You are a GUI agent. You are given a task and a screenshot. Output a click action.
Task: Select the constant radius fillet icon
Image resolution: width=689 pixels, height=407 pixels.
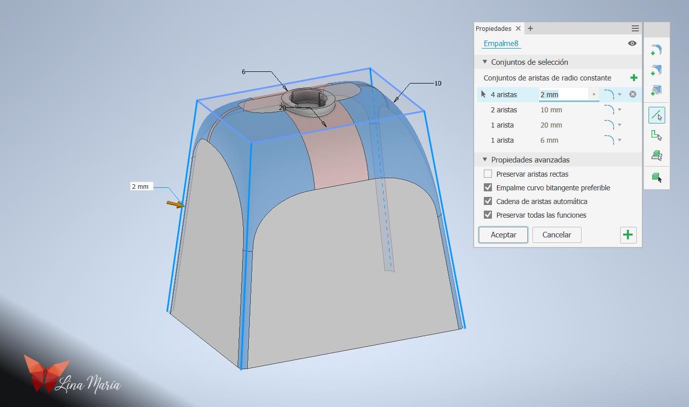point(657,50)
